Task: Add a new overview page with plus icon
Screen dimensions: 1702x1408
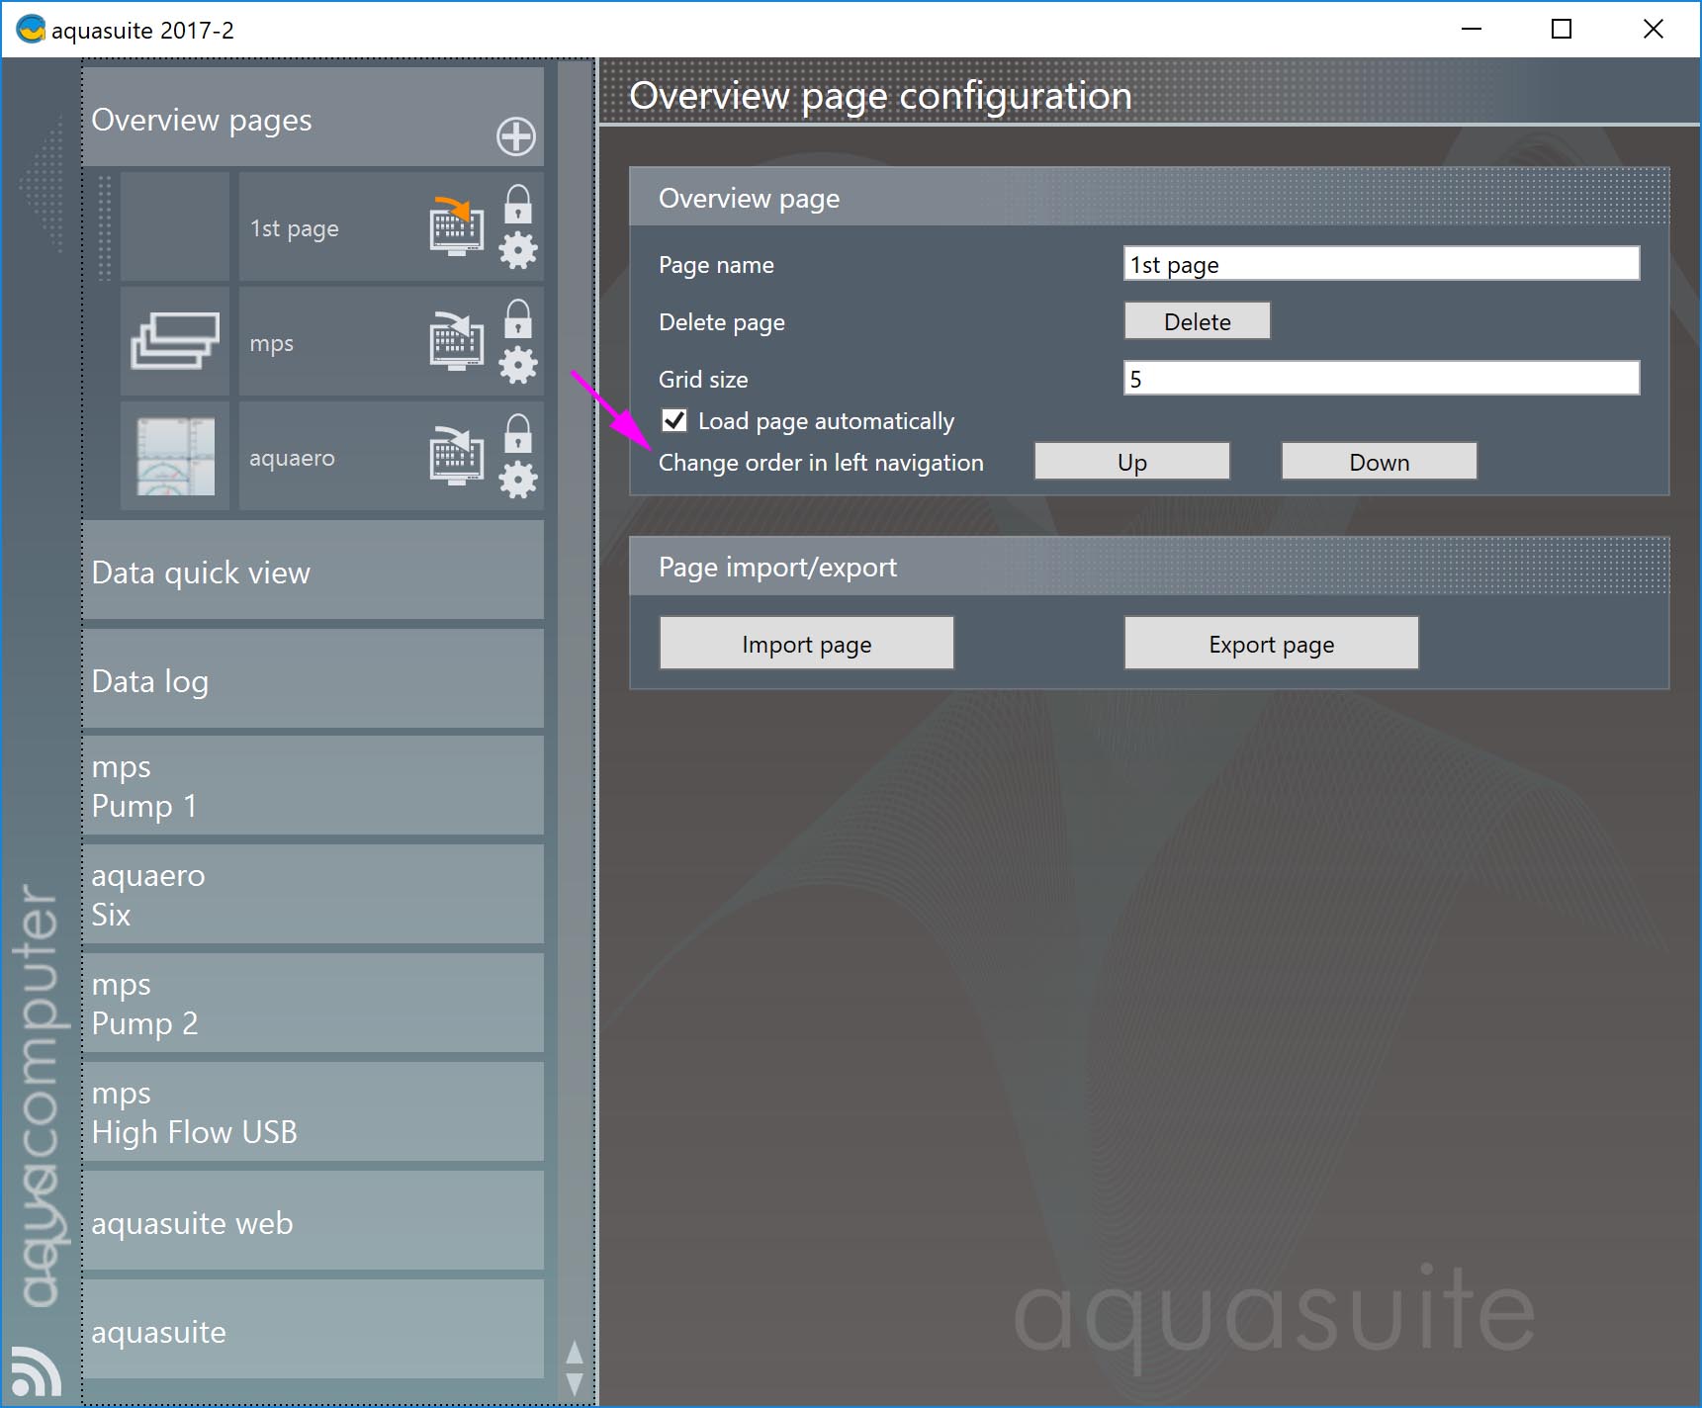Action: click(516, 136)
